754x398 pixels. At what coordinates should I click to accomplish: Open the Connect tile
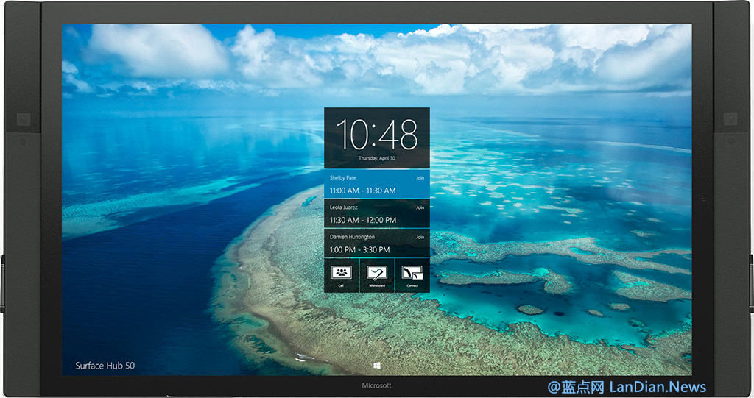412,275
